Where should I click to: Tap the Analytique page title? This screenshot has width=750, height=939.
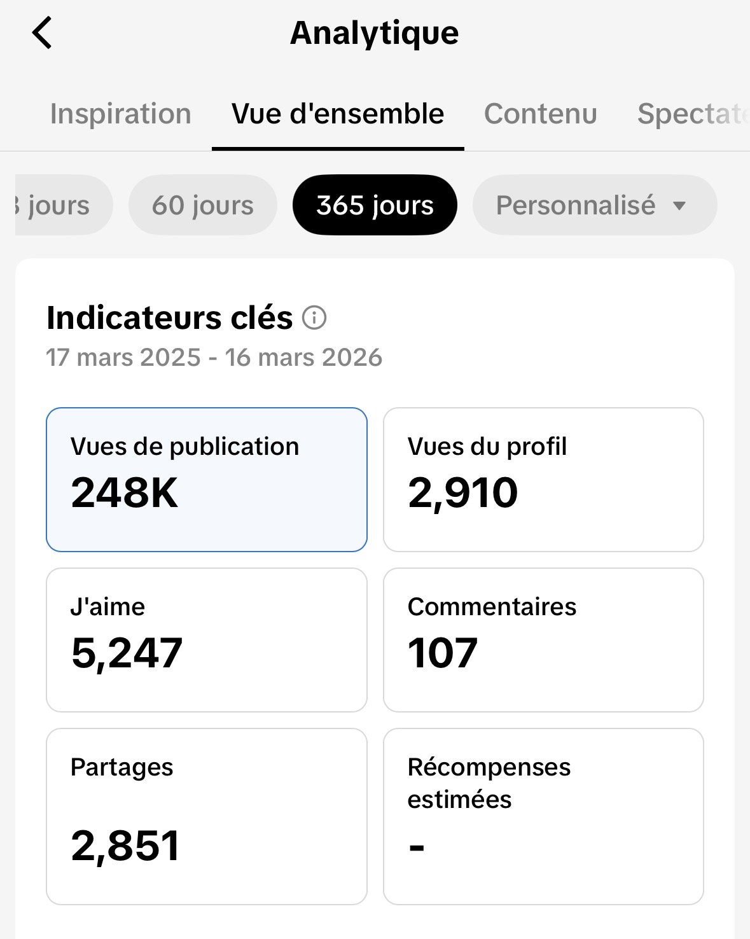coord(375,33)
